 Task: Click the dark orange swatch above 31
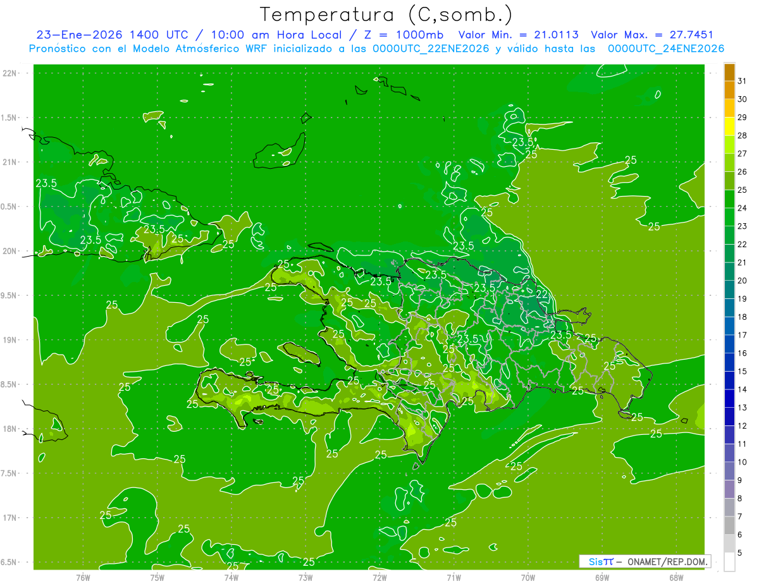729,72
